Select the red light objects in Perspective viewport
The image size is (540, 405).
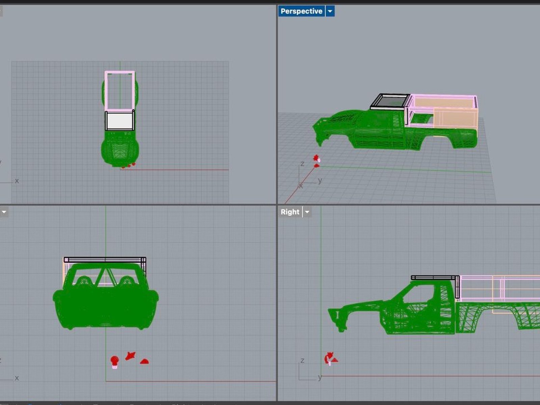tap(316, 161)
